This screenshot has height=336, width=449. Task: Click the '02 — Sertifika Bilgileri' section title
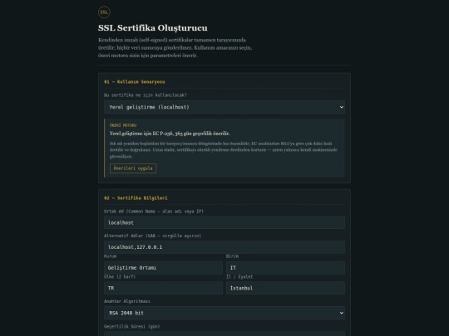[136, 198]
